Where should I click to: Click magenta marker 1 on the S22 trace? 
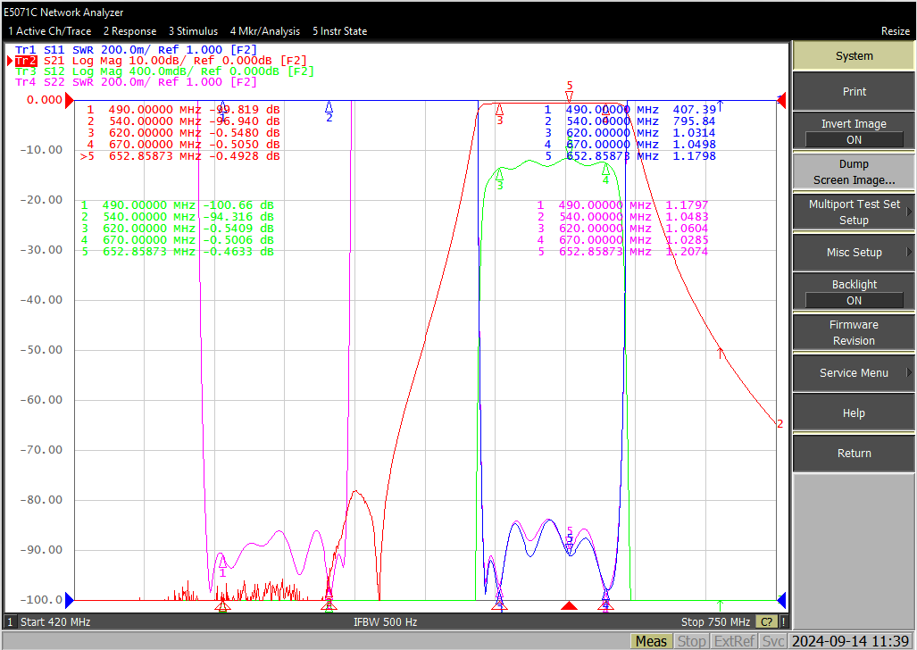click(223, 562)
